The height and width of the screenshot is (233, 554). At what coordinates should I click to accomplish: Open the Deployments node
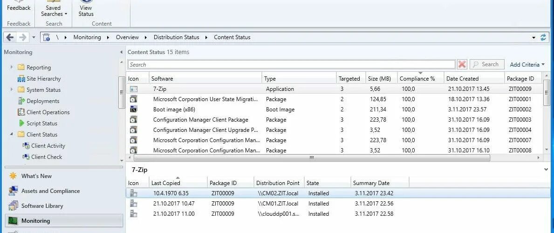pyautogui.click(x=43, y=101)
